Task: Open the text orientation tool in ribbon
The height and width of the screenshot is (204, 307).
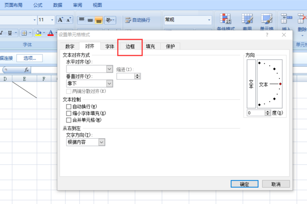Action: [110, 20]
